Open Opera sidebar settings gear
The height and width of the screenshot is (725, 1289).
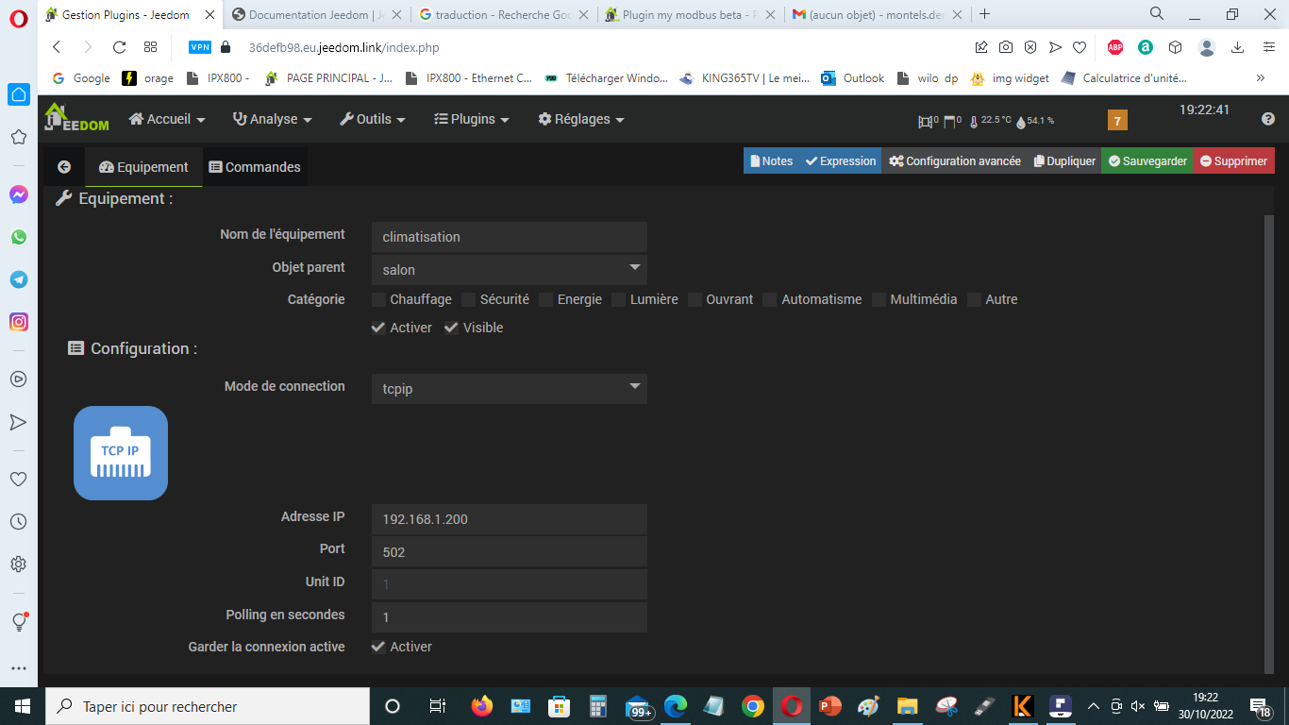coord(18,564)
